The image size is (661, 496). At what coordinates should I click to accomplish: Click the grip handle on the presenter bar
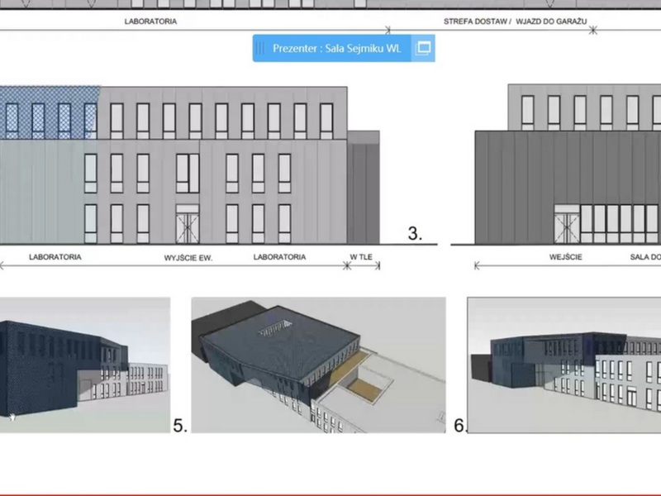pos(260,48)
